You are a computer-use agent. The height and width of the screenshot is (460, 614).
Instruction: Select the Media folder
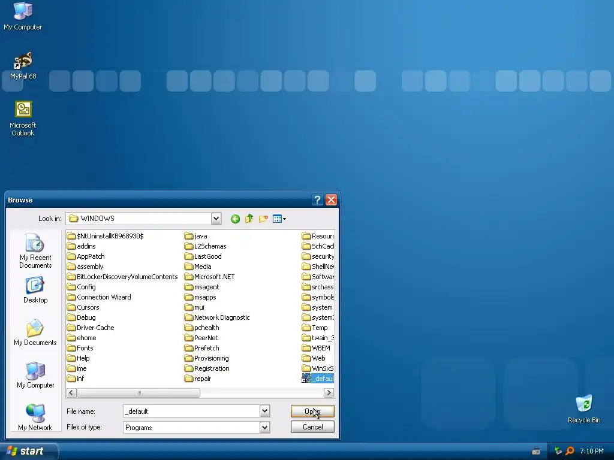pyautogui.click(x=198, y=267)
